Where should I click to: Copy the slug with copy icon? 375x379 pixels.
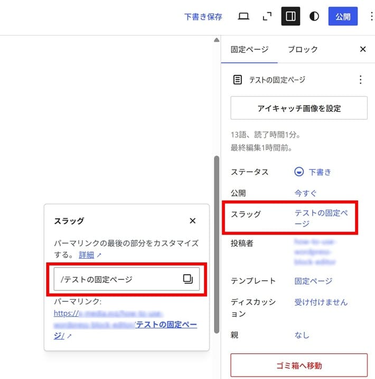pos(187,279)
